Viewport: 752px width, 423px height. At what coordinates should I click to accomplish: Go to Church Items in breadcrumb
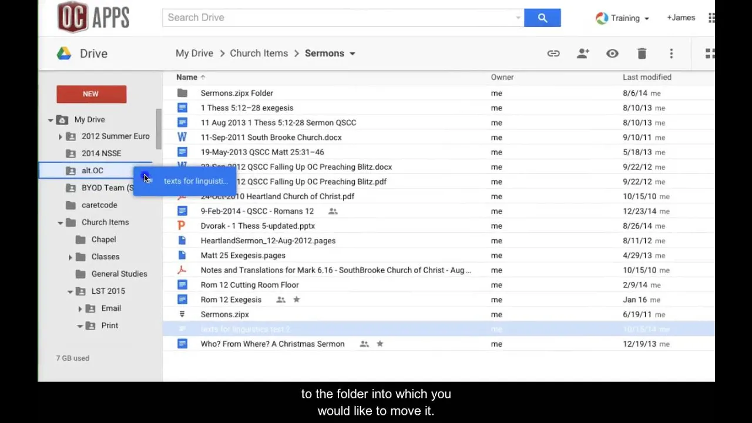point(258,53)
